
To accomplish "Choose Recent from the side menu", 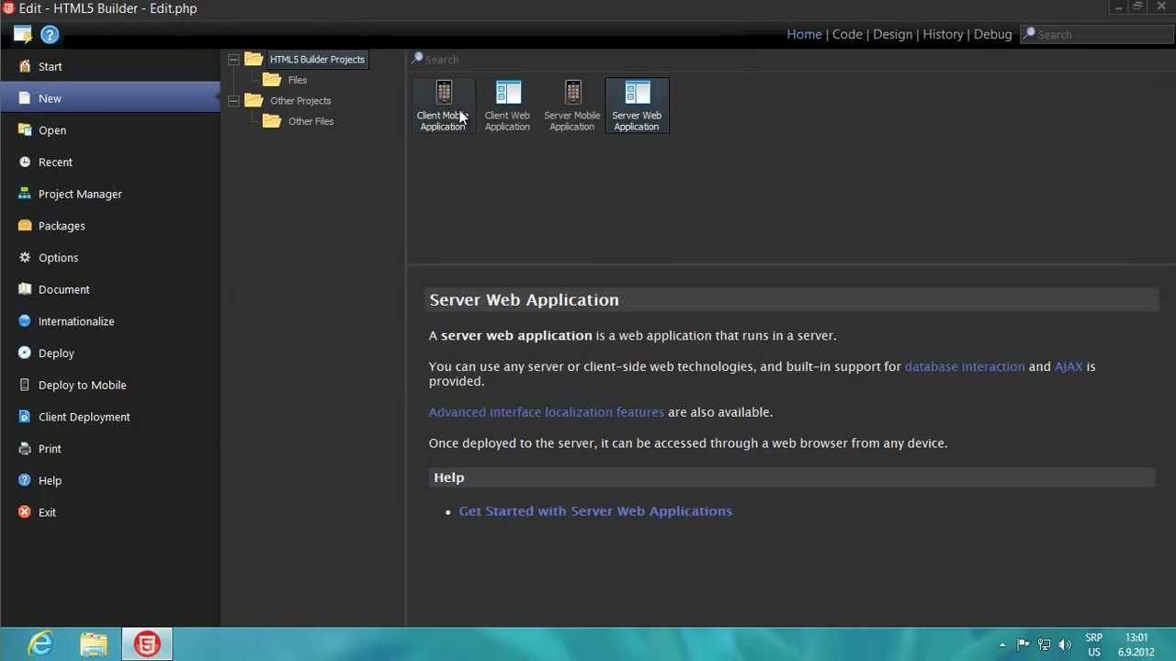I will point(110,162).
